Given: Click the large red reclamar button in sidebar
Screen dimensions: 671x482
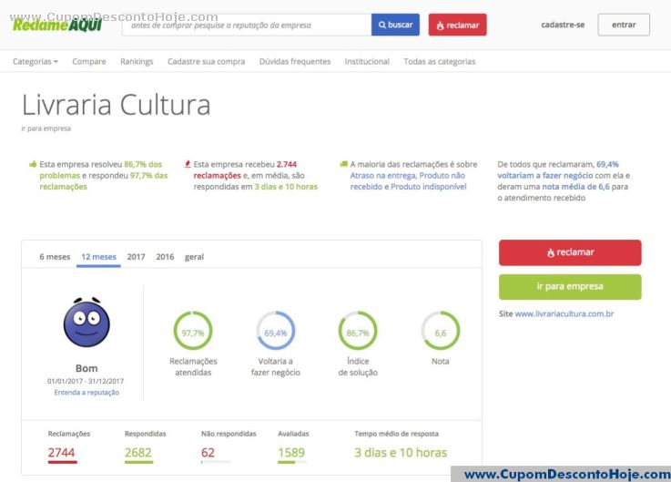Looking at the screenshot, I should [x=570, y=252].
